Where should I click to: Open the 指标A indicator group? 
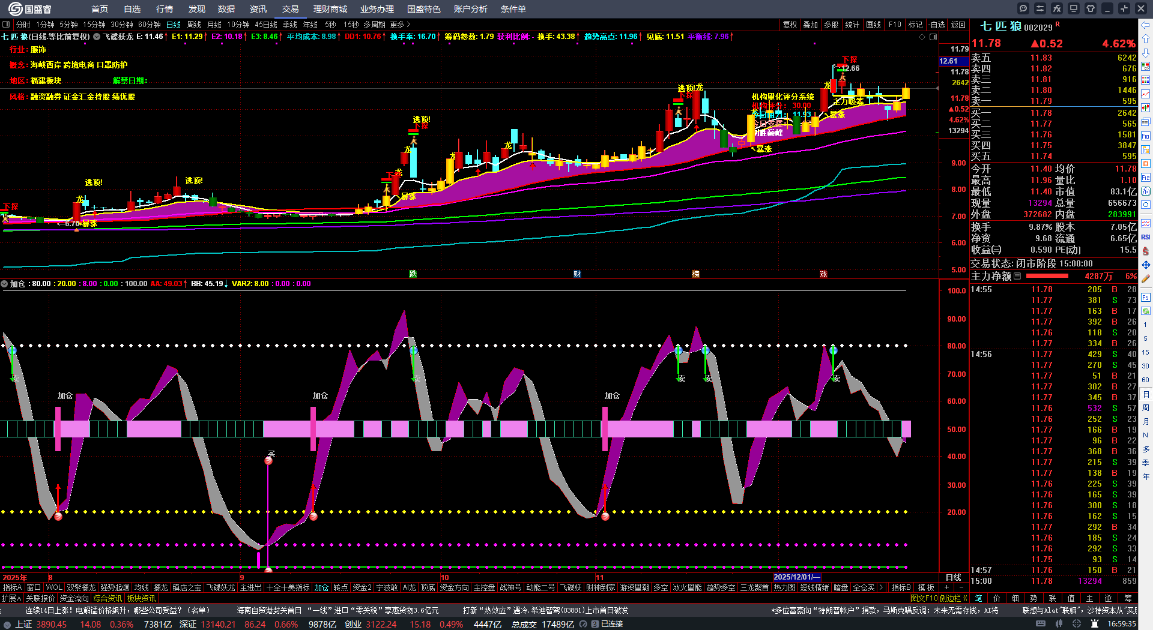pyautogui.click(x=13, y=587)
